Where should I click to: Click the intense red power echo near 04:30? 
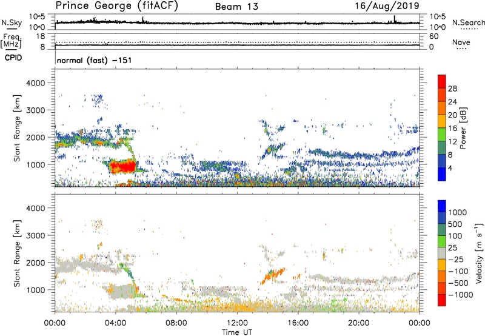point(123,167)
